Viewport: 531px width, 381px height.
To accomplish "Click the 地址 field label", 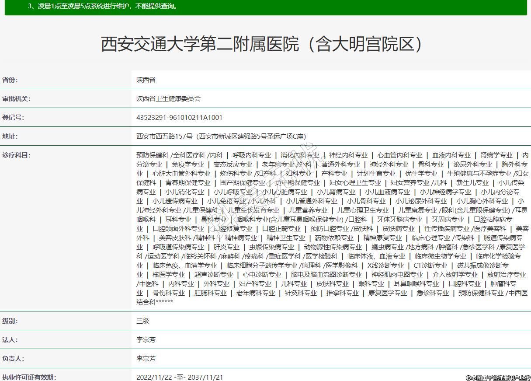I will [x=10, y=136].
